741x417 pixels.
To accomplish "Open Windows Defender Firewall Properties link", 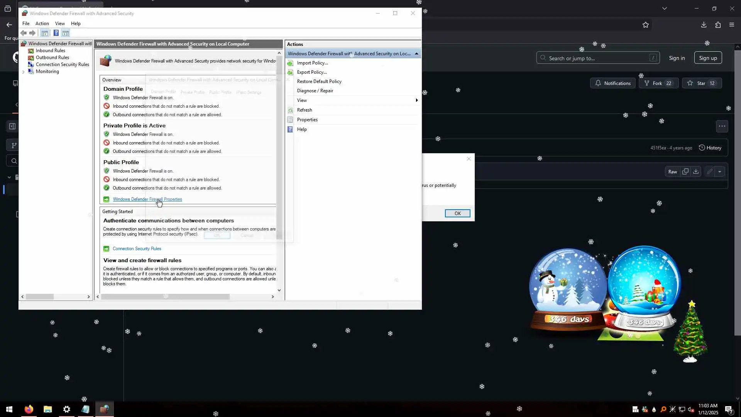I will tap(147, 200).
